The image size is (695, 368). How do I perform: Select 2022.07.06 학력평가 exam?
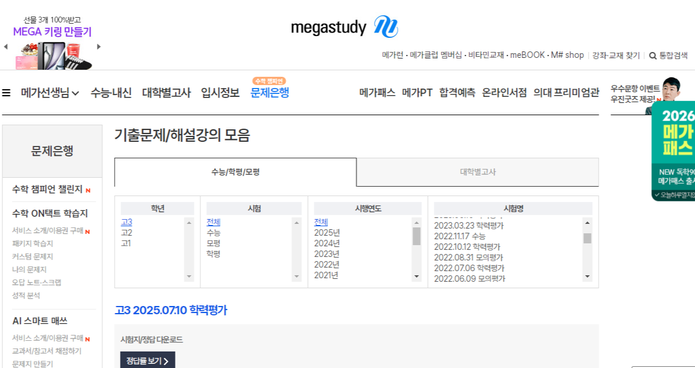469,268
